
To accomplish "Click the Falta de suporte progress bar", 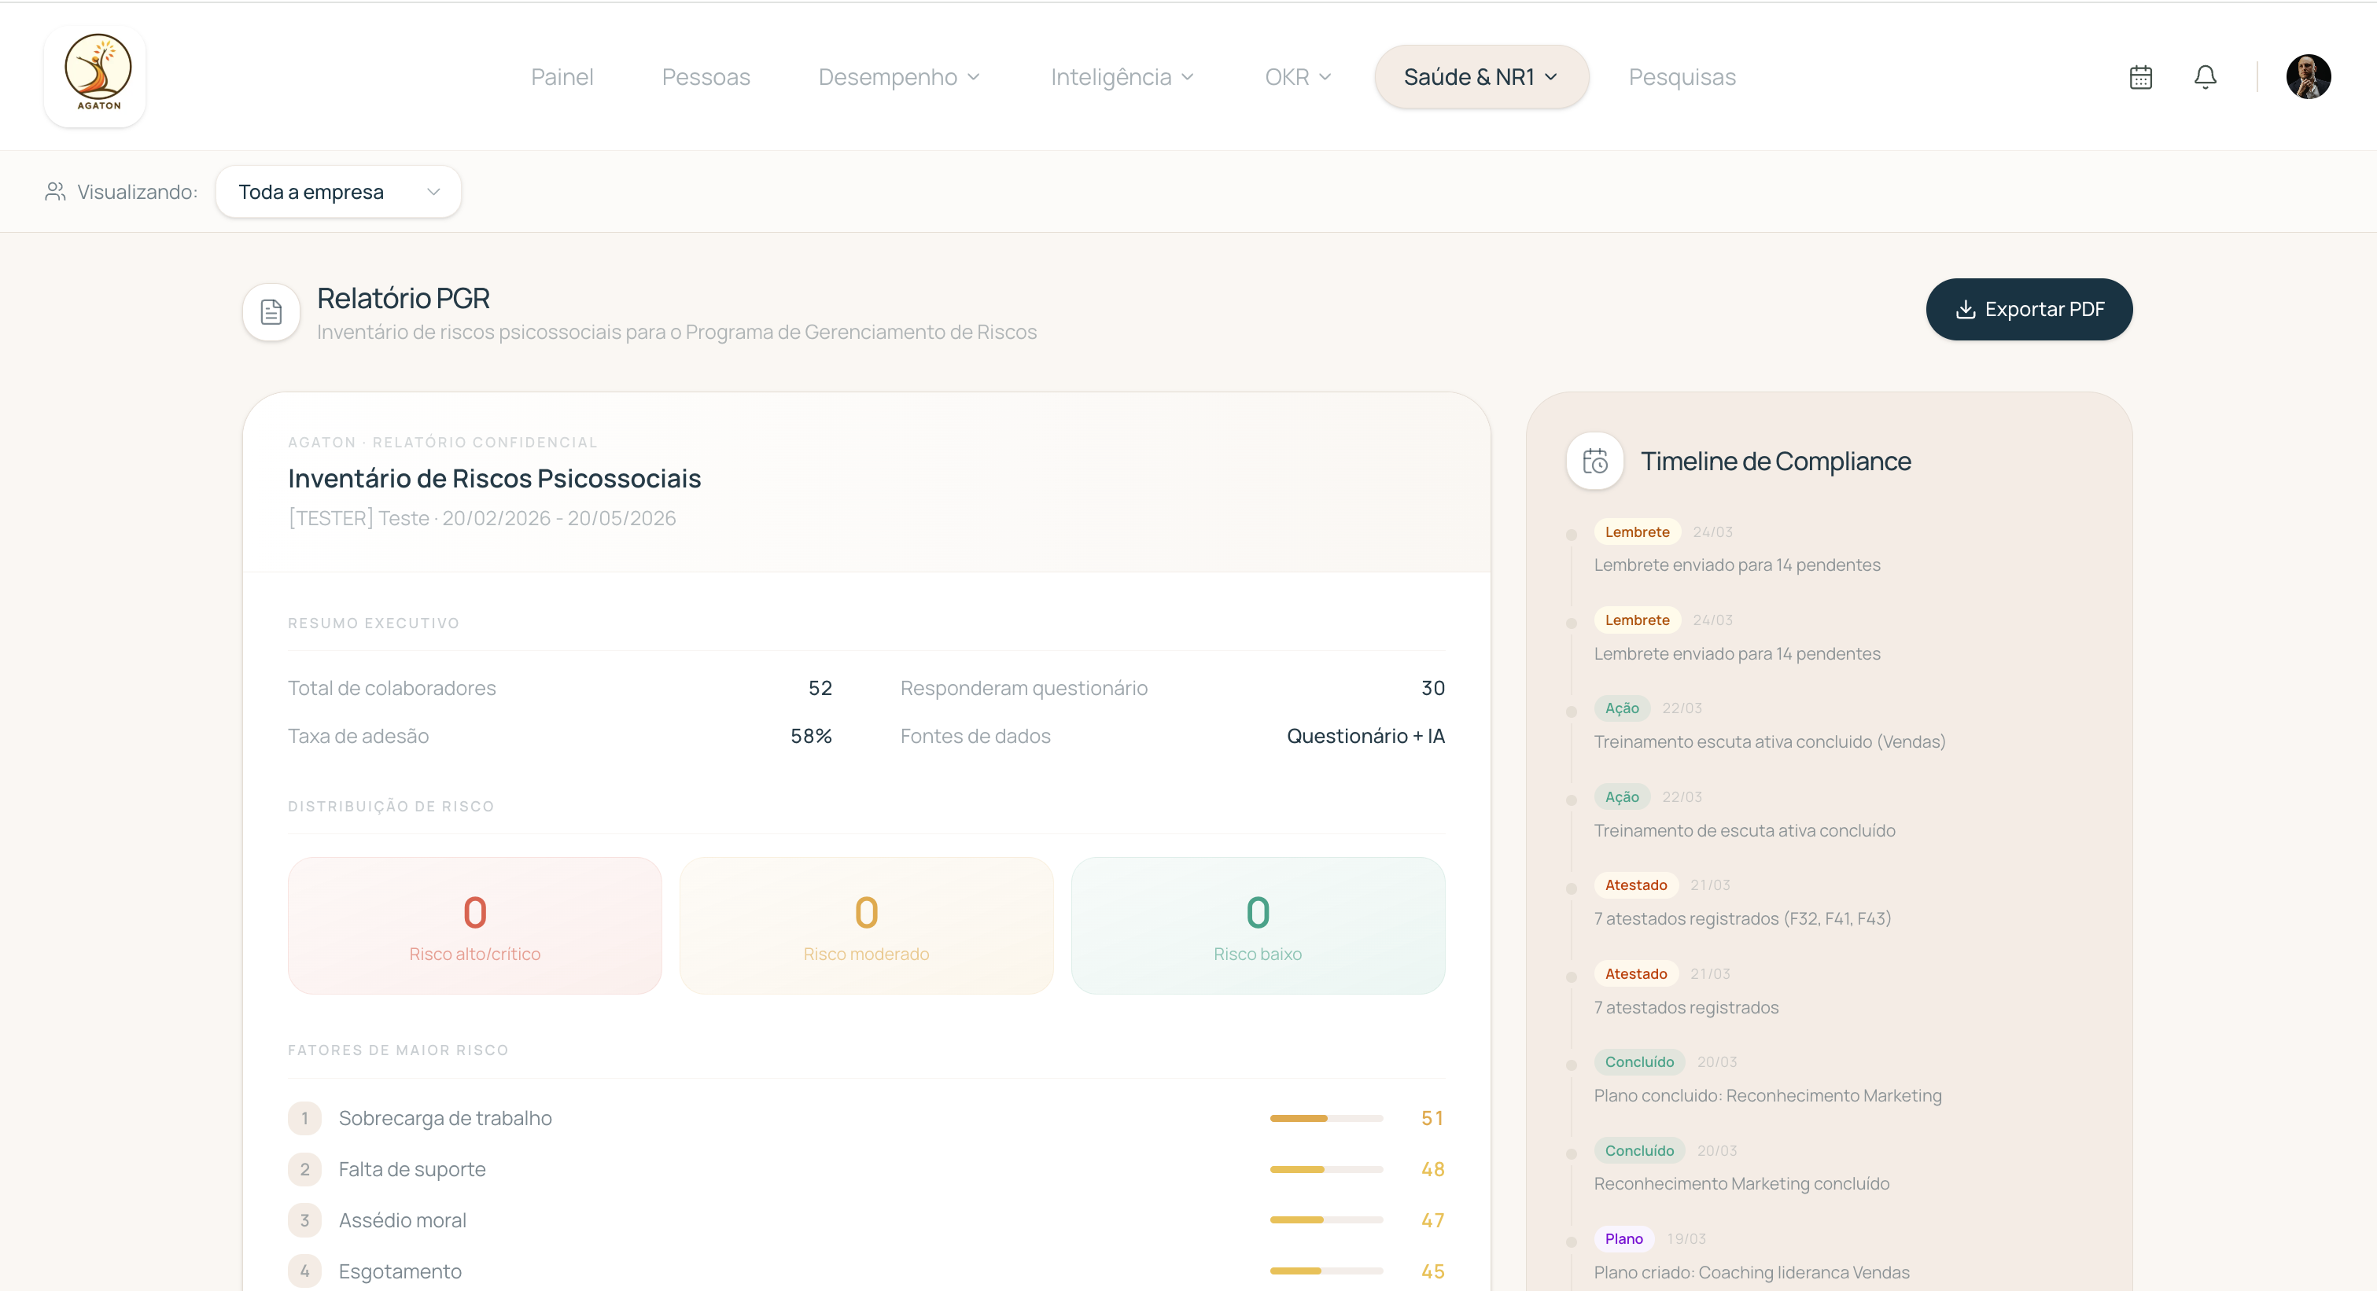I will [x=1326, y=1169].
